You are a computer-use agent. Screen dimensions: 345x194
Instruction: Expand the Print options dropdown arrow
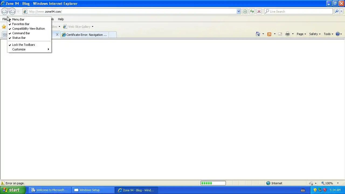(293, 34)
